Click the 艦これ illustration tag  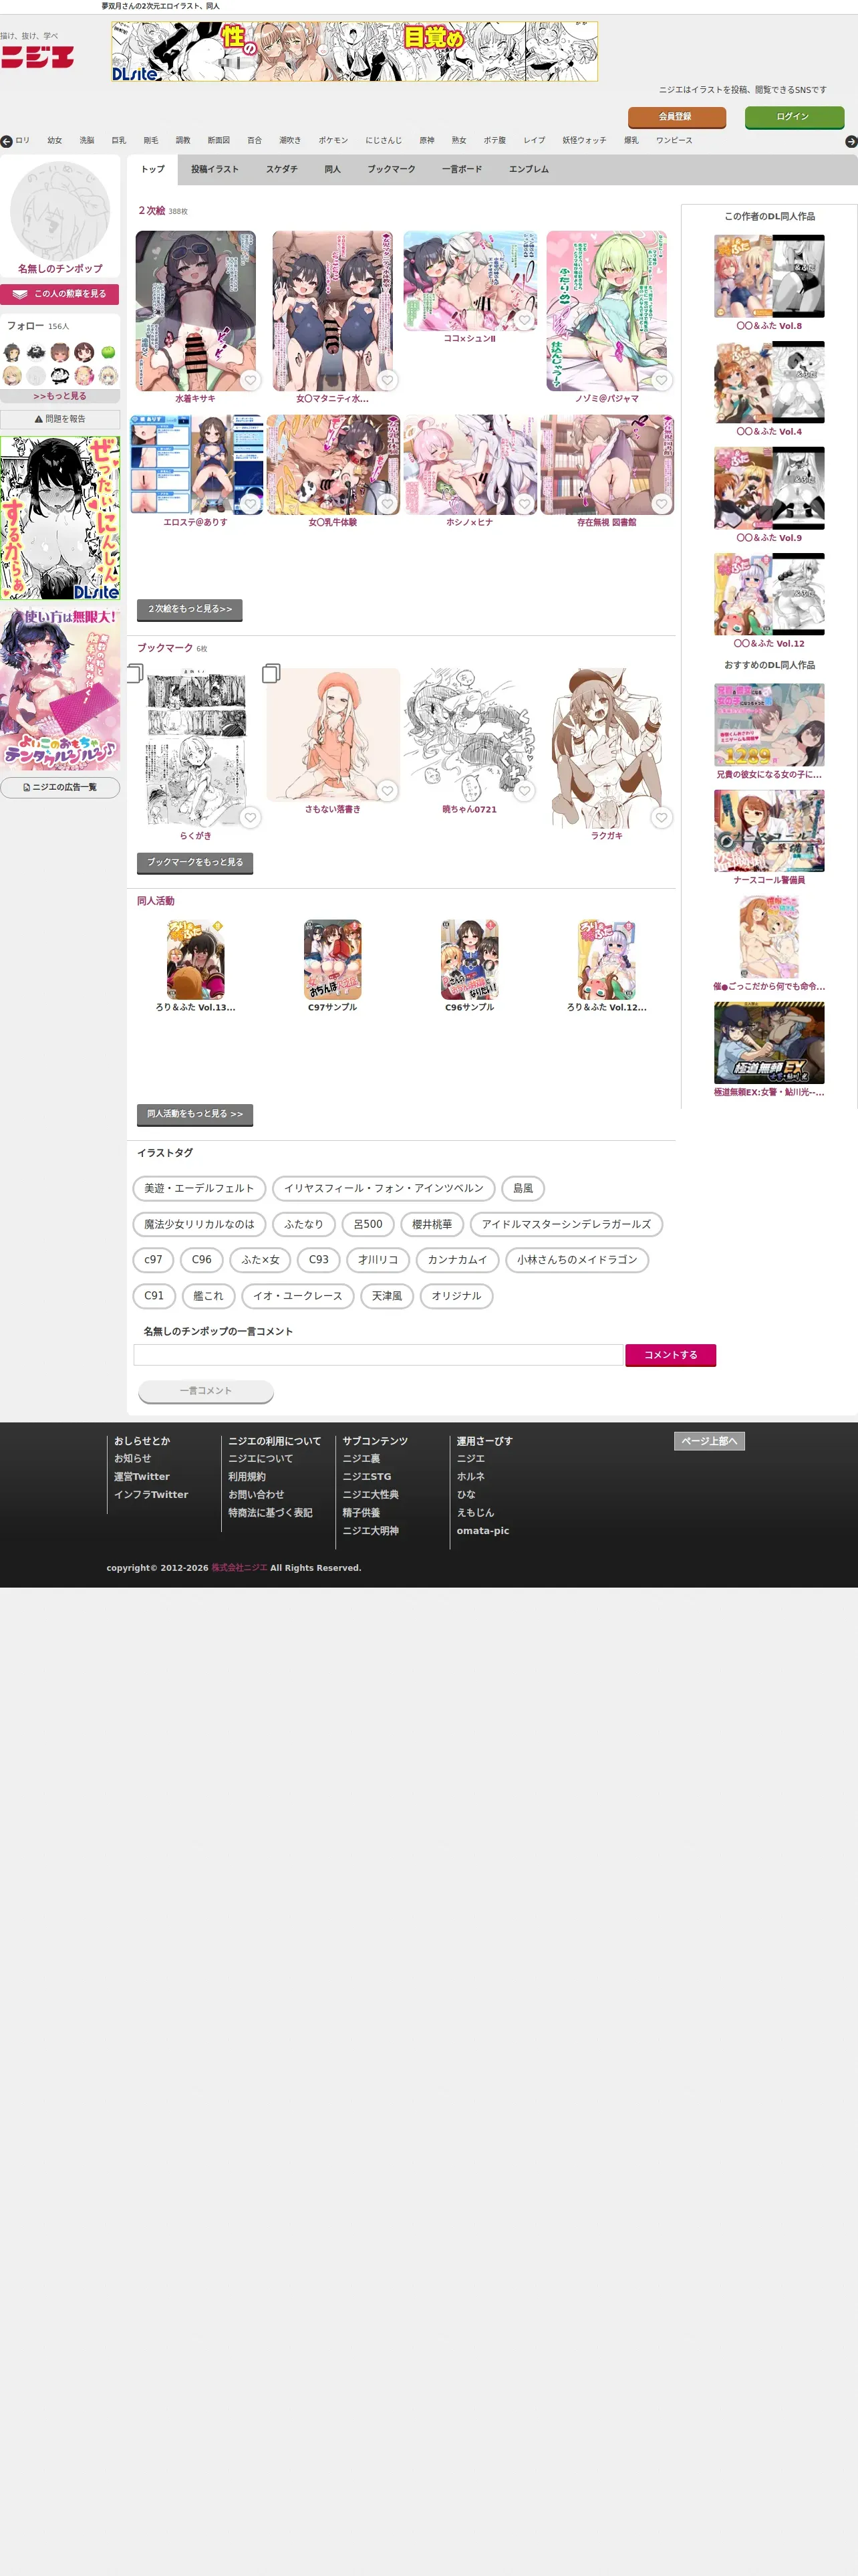click(x=208, y=1296)
